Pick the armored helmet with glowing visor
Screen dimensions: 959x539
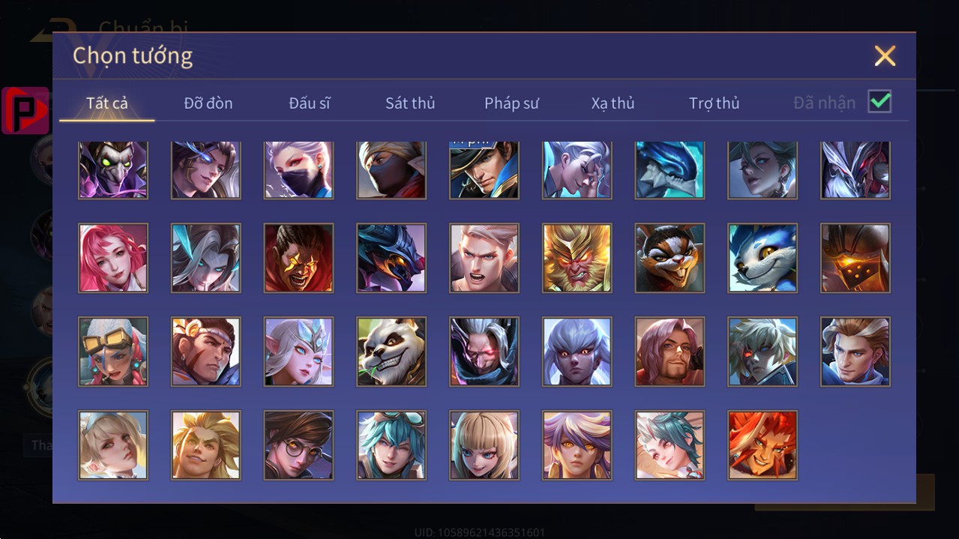[856, 258]
